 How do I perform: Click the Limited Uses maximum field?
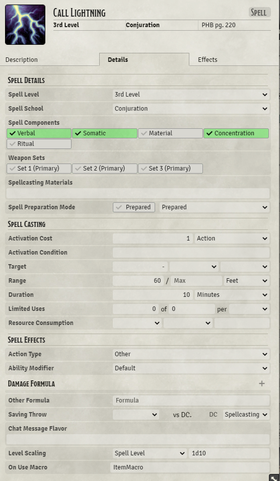tap(192, 309)
